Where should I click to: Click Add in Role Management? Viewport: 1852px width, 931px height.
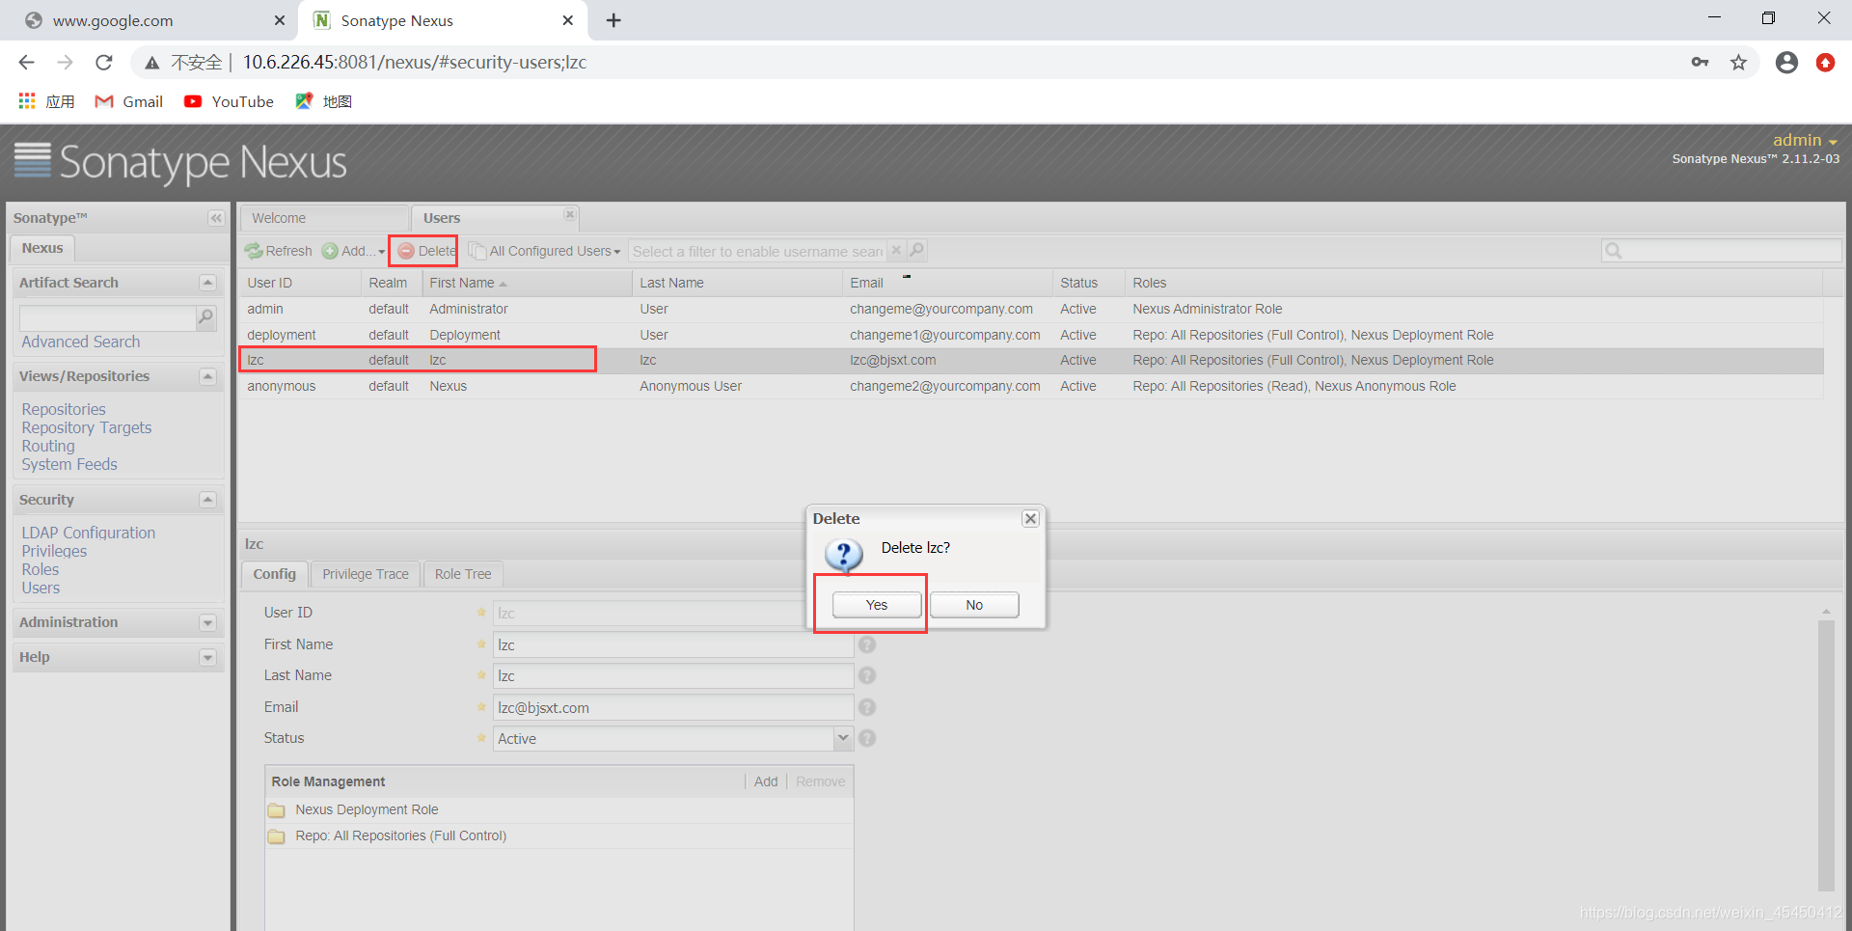click(x=766, y=781)
